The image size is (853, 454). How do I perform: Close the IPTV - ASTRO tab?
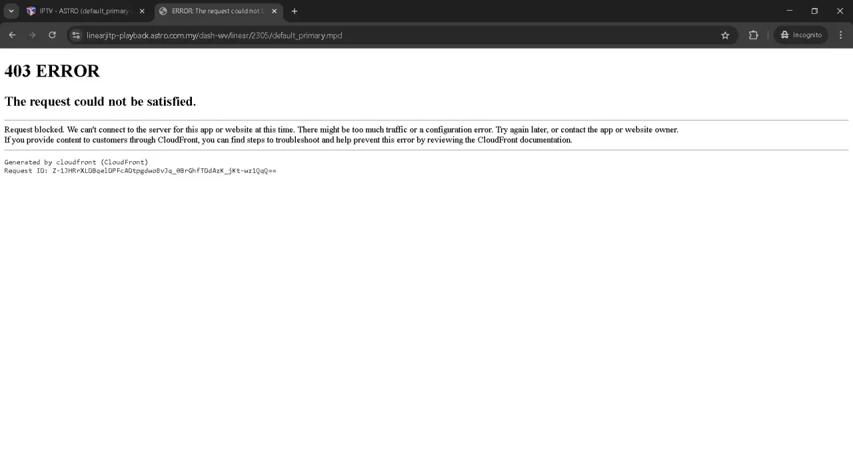[142, 11]
